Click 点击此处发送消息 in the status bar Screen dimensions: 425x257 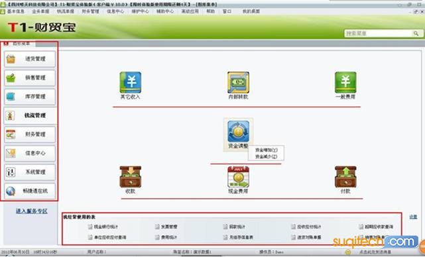[375, 252]
